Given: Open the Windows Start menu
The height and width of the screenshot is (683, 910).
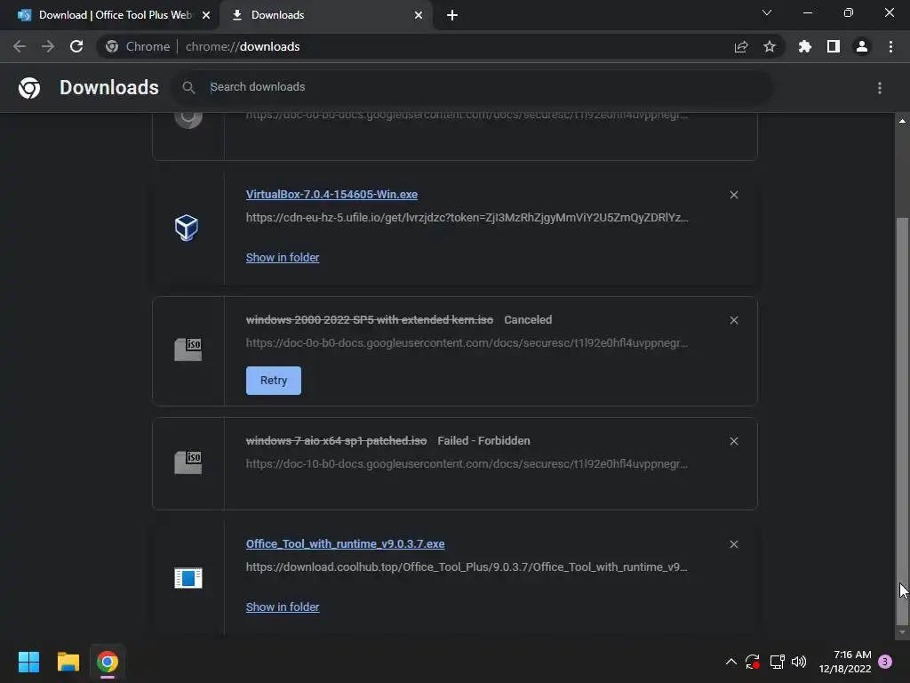Looking at the screenshot, I should coord(28,662).
